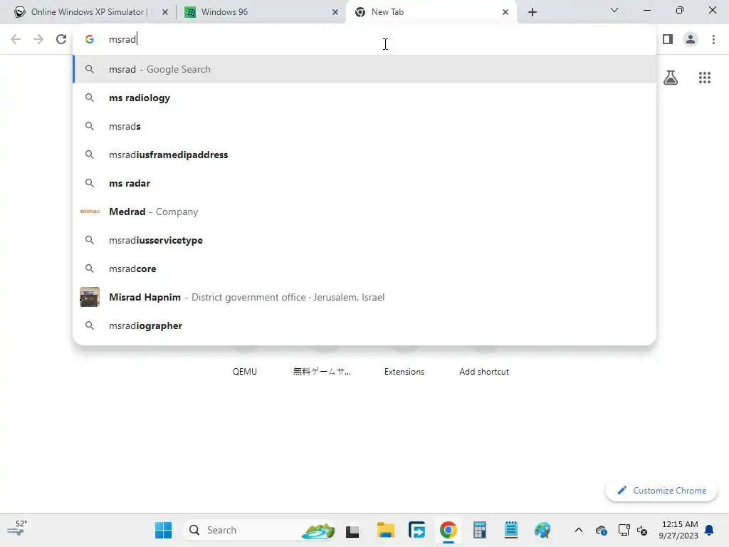Open the Extensions shortcut

[404, 372]
